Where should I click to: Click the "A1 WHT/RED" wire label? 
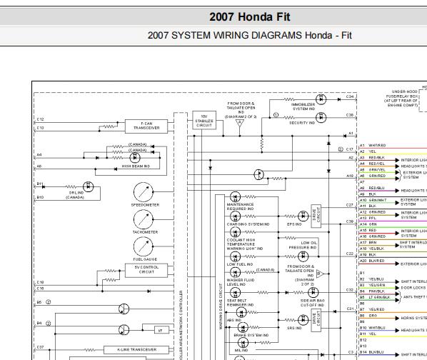click(373, 146)
